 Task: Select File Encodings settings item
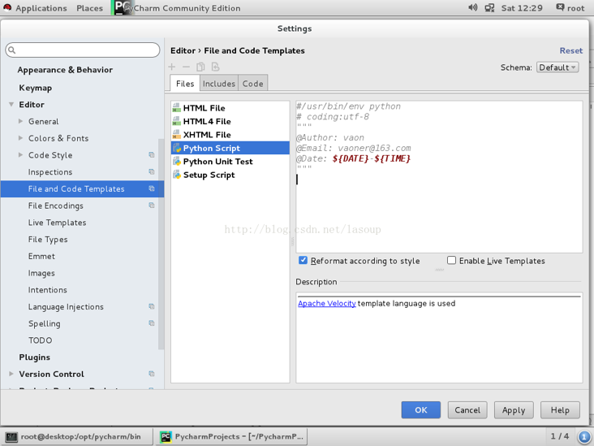click(56, 206)
